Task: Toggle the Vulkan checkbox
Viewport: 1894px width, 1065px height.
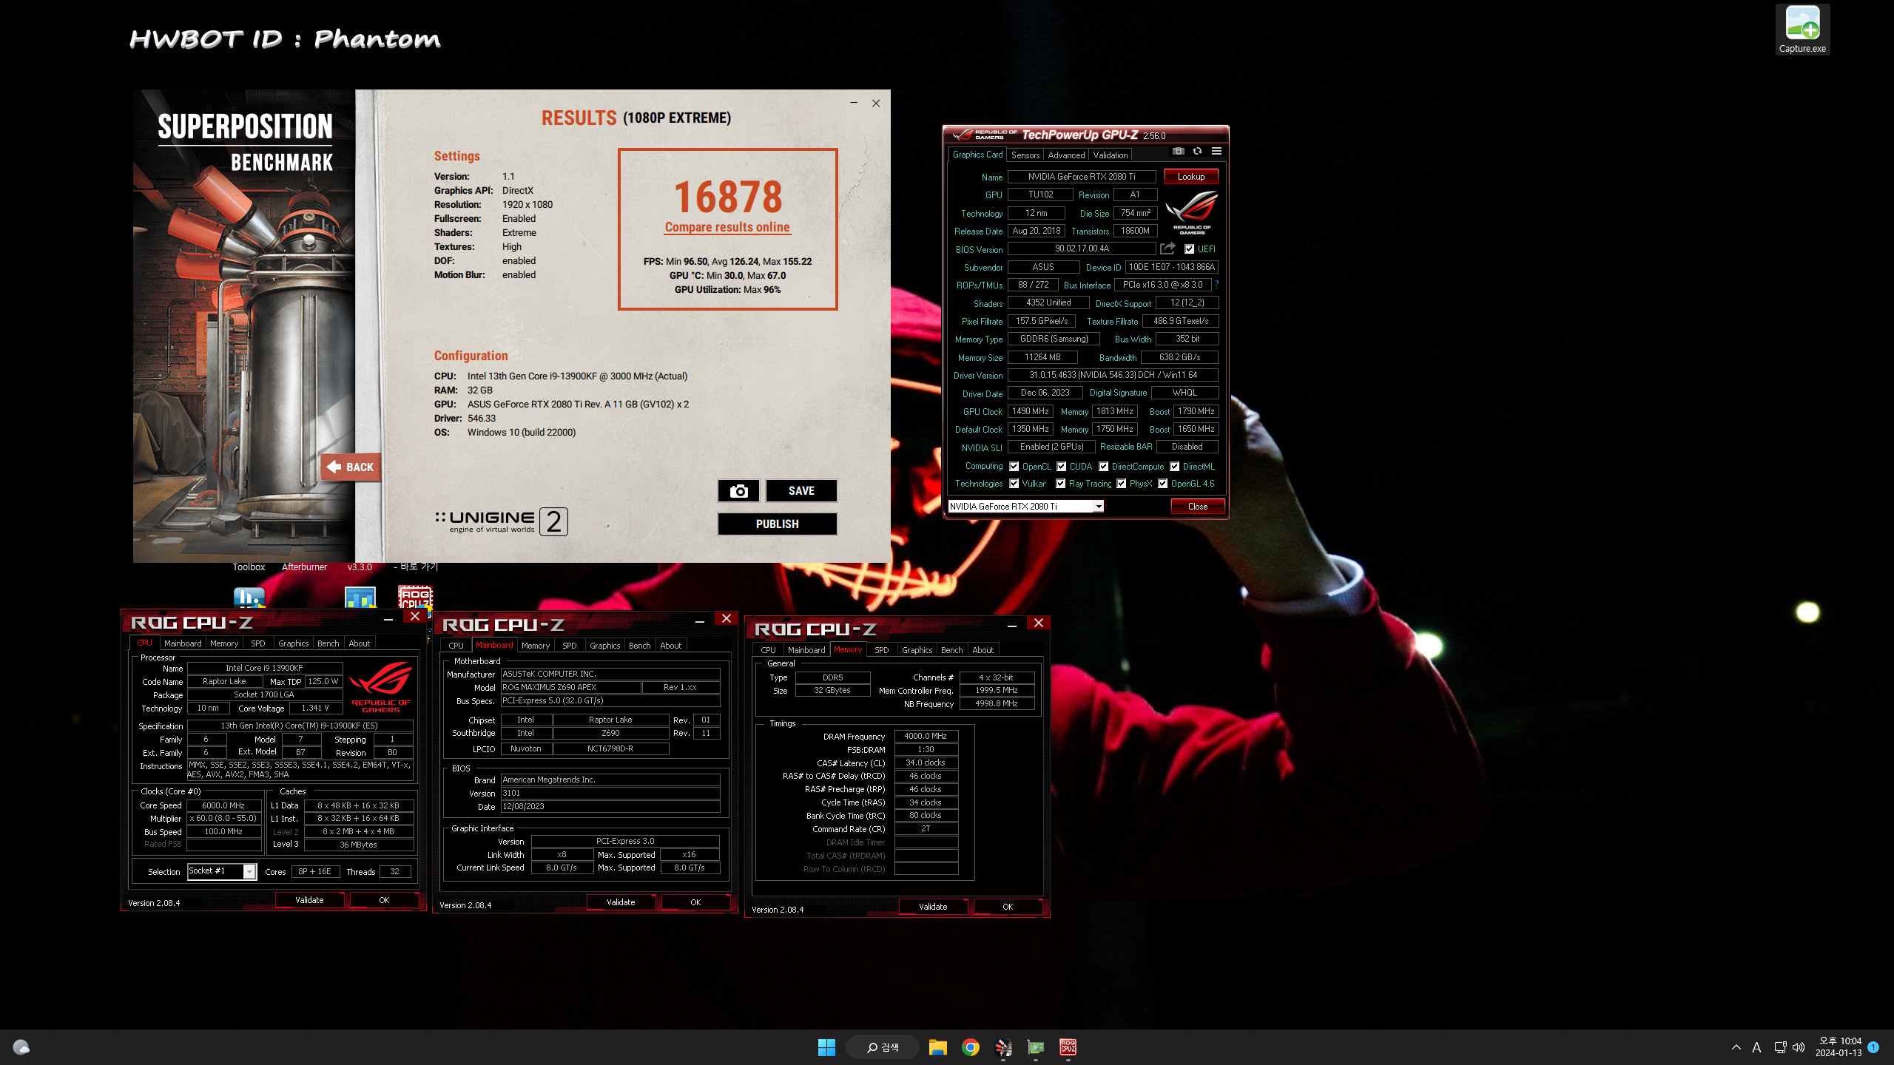Action: [1014, 484]
